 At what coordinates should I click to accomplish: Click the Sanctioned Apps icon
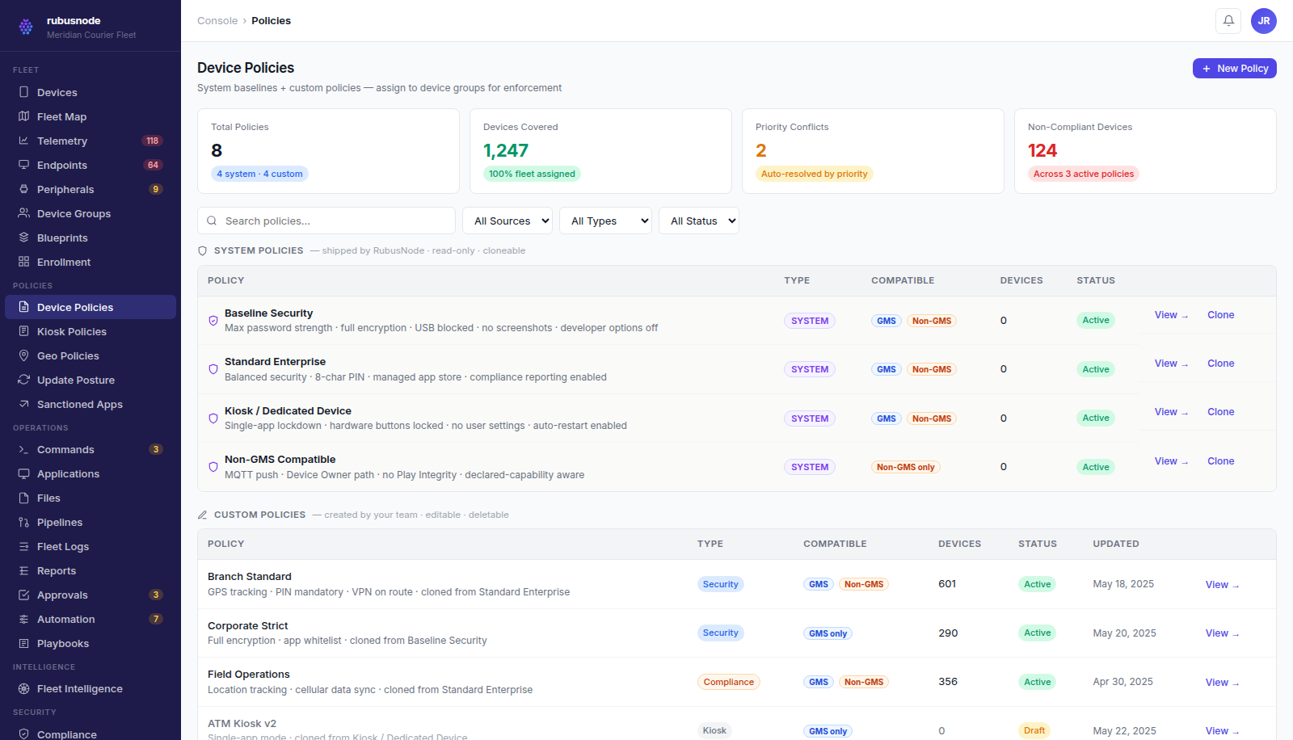coord(24,404)
